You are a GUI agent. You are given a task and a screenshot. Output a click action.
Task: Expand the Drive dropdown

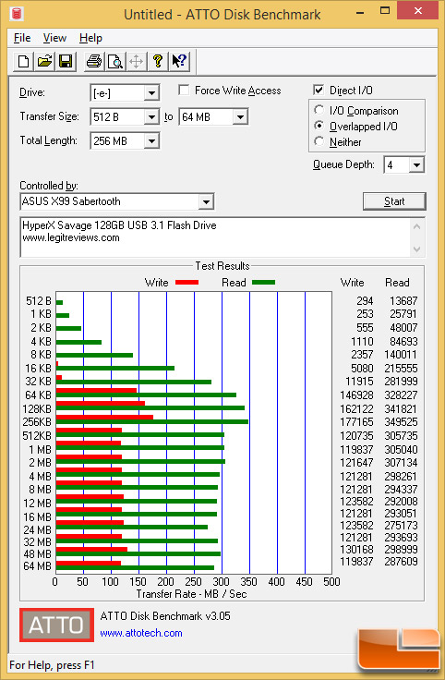(151, 93)
